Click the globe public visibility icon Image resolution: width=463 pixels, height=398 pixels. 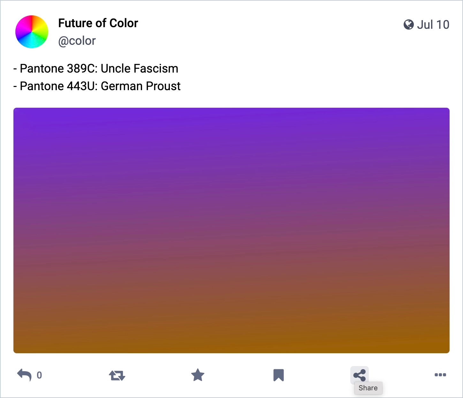[409, 25]
